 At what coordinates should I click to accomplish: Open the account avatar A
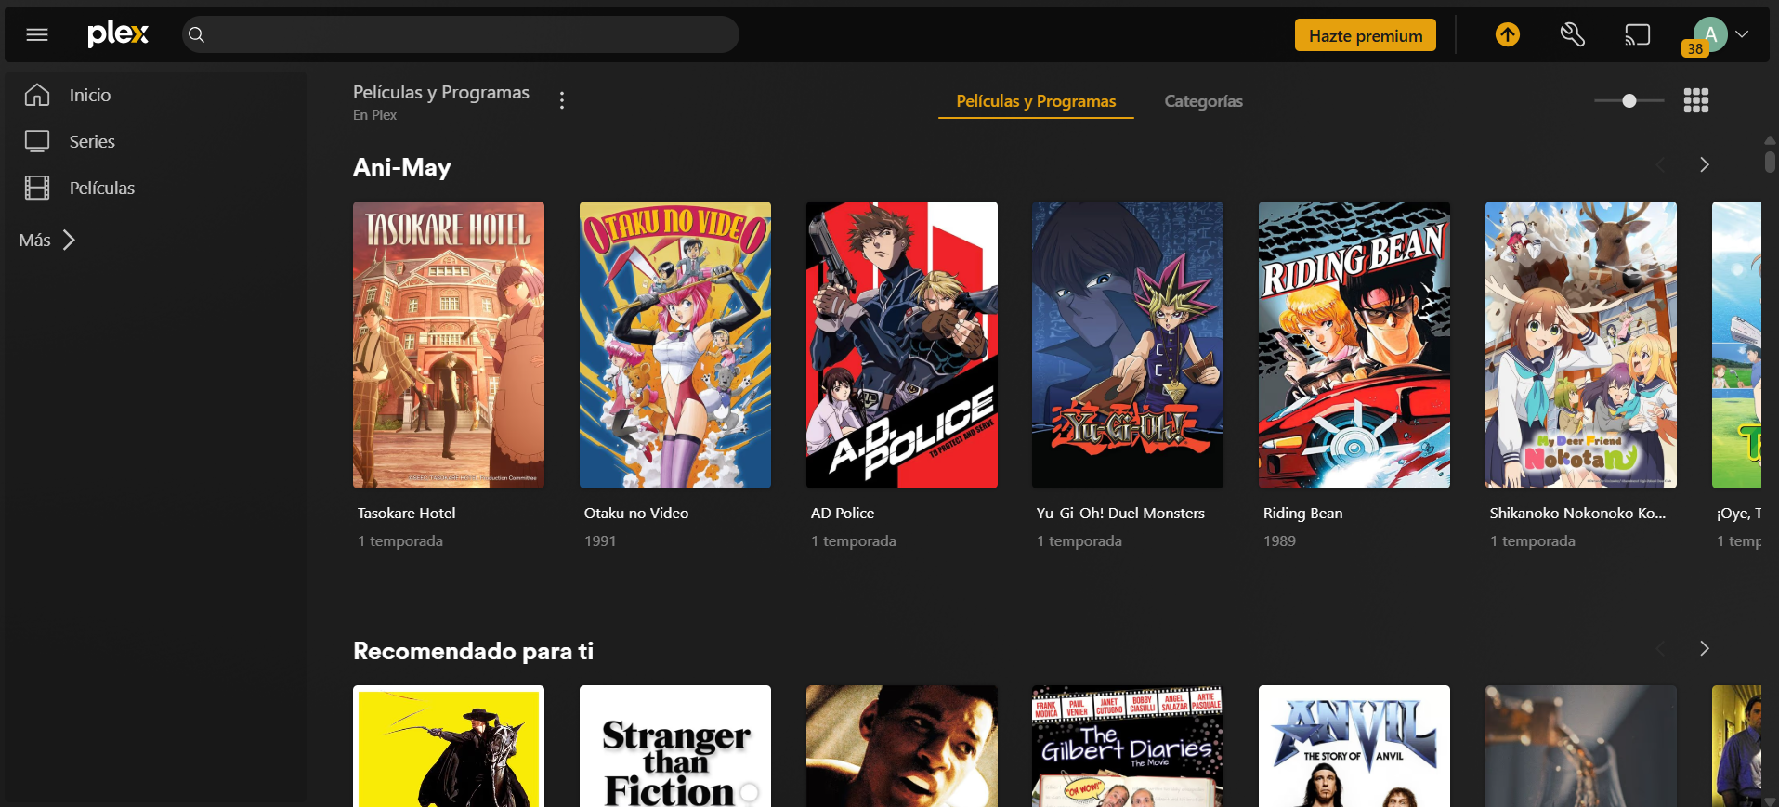point(1710,33)
